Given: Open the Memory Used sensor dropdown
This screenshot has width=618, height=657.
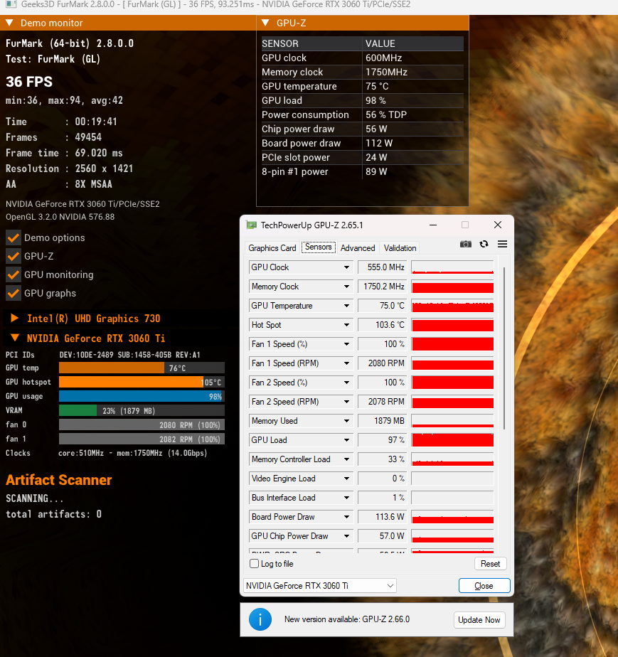Looking at the screenshot, I should click(x=346, y=421).
